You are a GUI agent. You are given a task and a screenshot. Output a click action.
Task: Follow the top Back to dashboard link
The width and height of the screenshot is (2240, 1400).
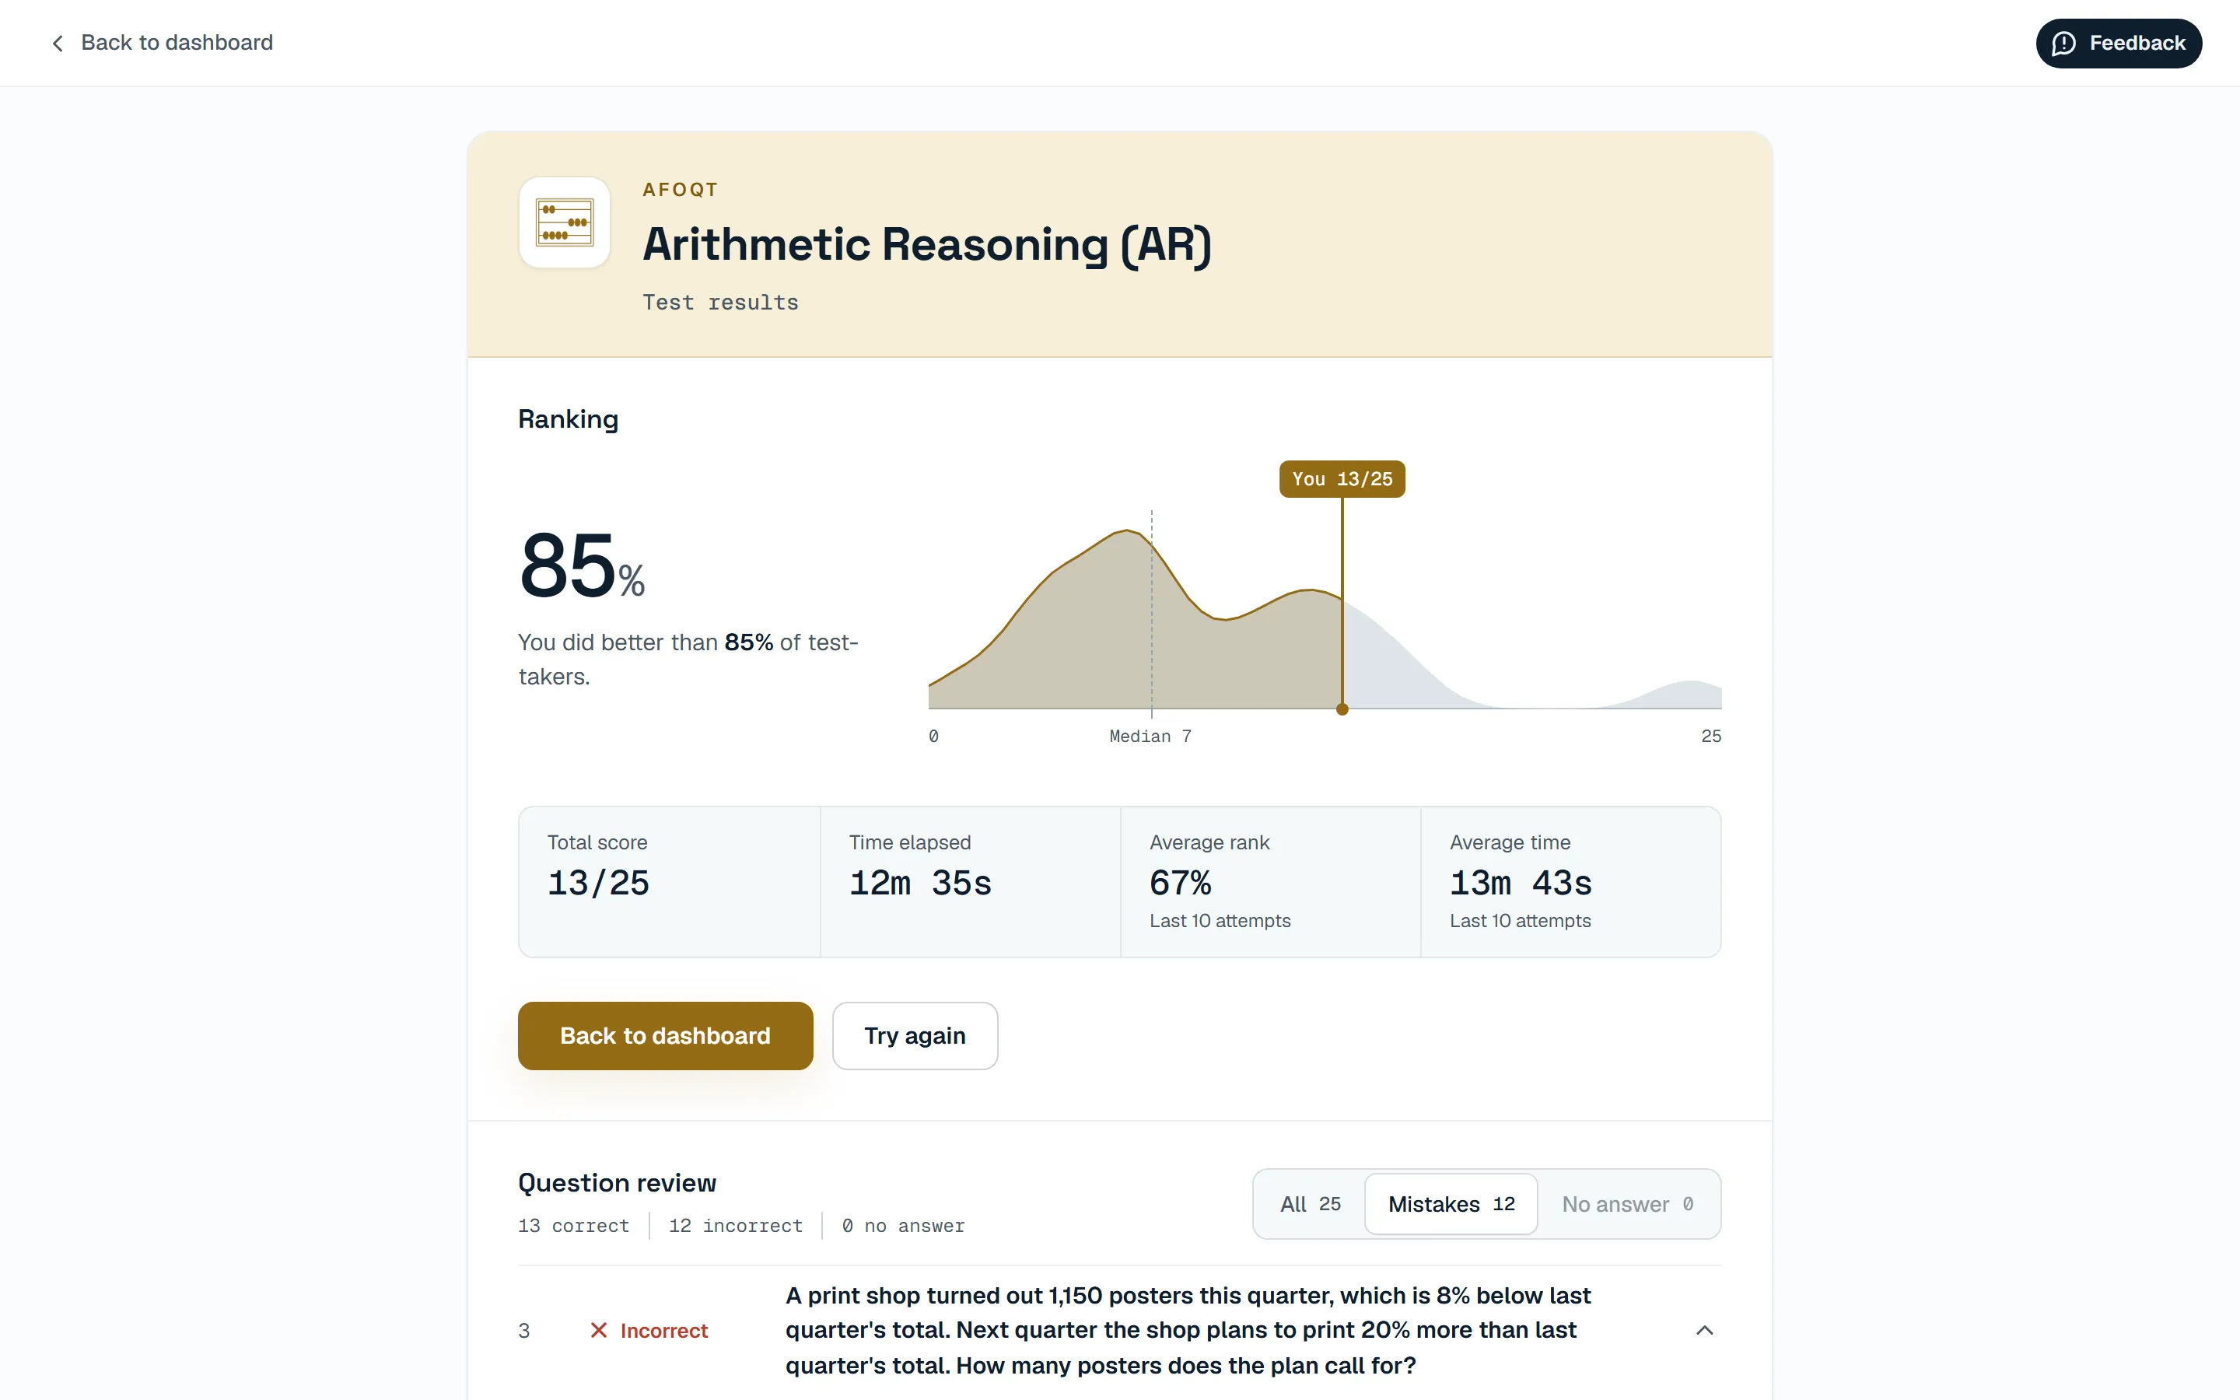pos(162,44)
